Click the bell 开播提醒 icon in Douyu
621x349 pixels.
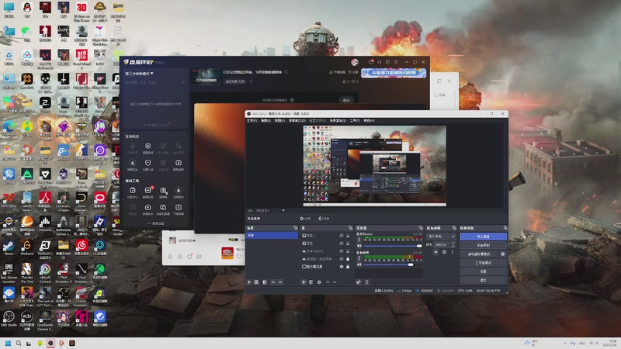pos(331,72)
